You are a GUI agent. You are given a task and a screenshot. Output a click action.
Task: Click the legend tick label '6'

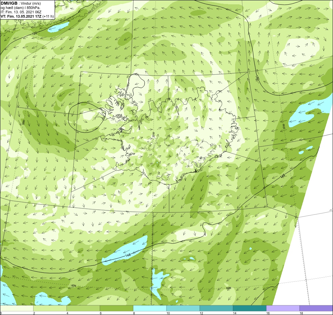point(101,313)
